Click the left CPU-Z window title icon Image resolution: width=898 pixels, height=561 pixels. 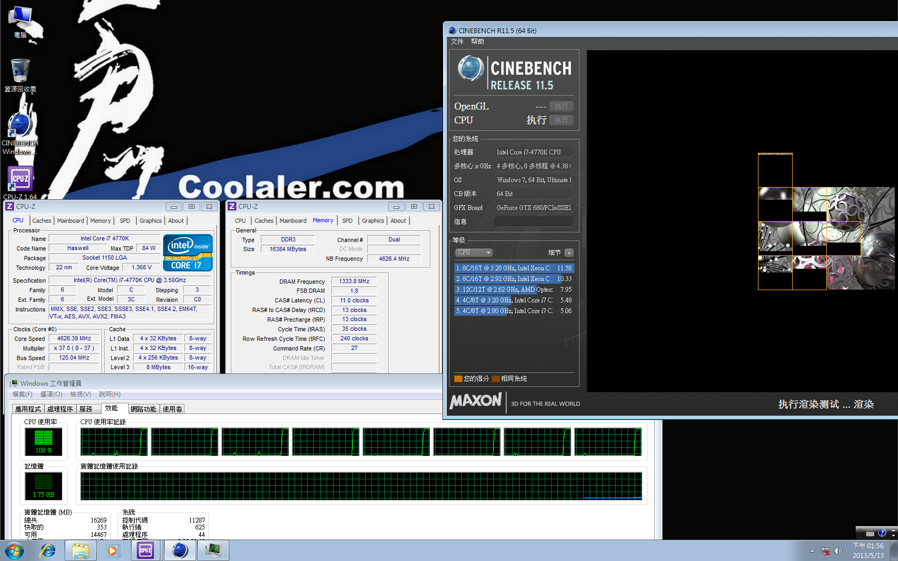click(10, 206)
